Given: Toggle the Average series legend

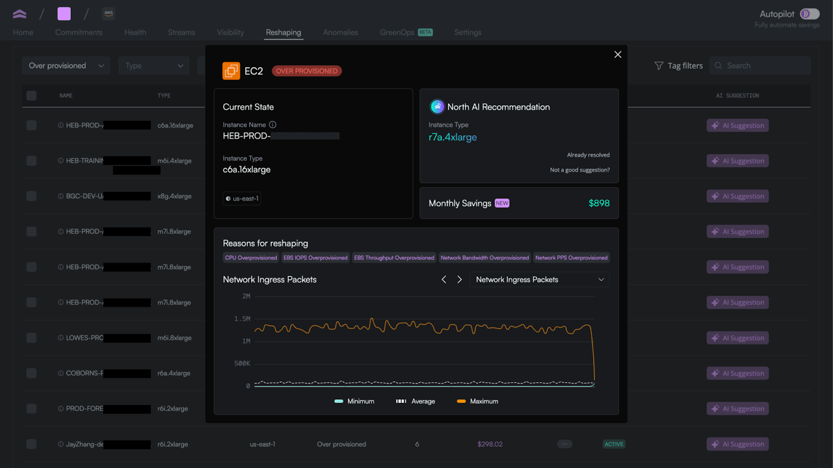Looking at the screenshot, I should click(415, 401).
